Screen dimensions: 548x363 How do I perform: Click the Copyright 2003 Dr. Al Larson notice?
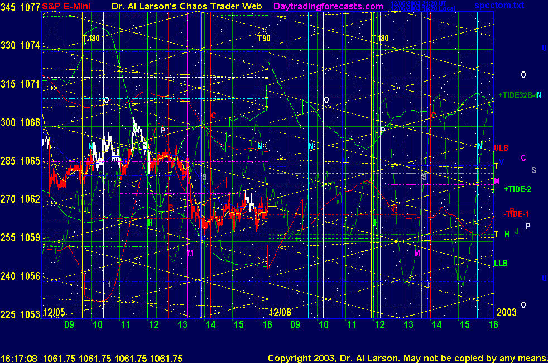(407, 359)
